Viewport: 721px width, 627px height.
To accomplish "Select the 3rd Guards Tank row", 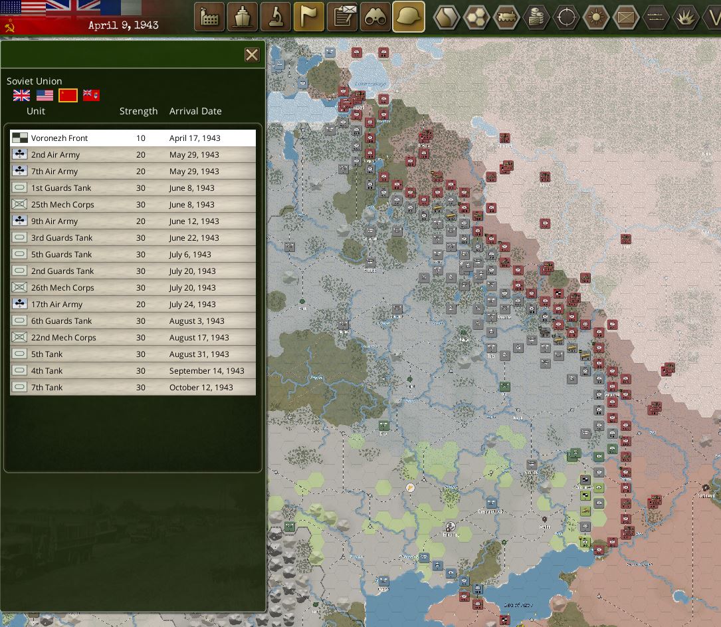I will pyautogui.click(x=133, y=237).
